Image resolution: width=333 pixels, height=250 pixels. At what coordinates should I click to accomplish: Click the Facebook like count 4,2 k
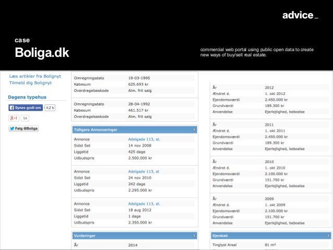pos(50,108)
